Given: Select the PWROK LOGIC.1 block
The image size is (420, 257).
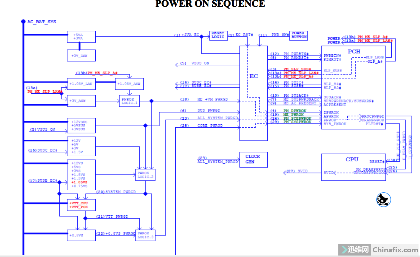Looking at the screenshot, I should click(x=129, y=101).
